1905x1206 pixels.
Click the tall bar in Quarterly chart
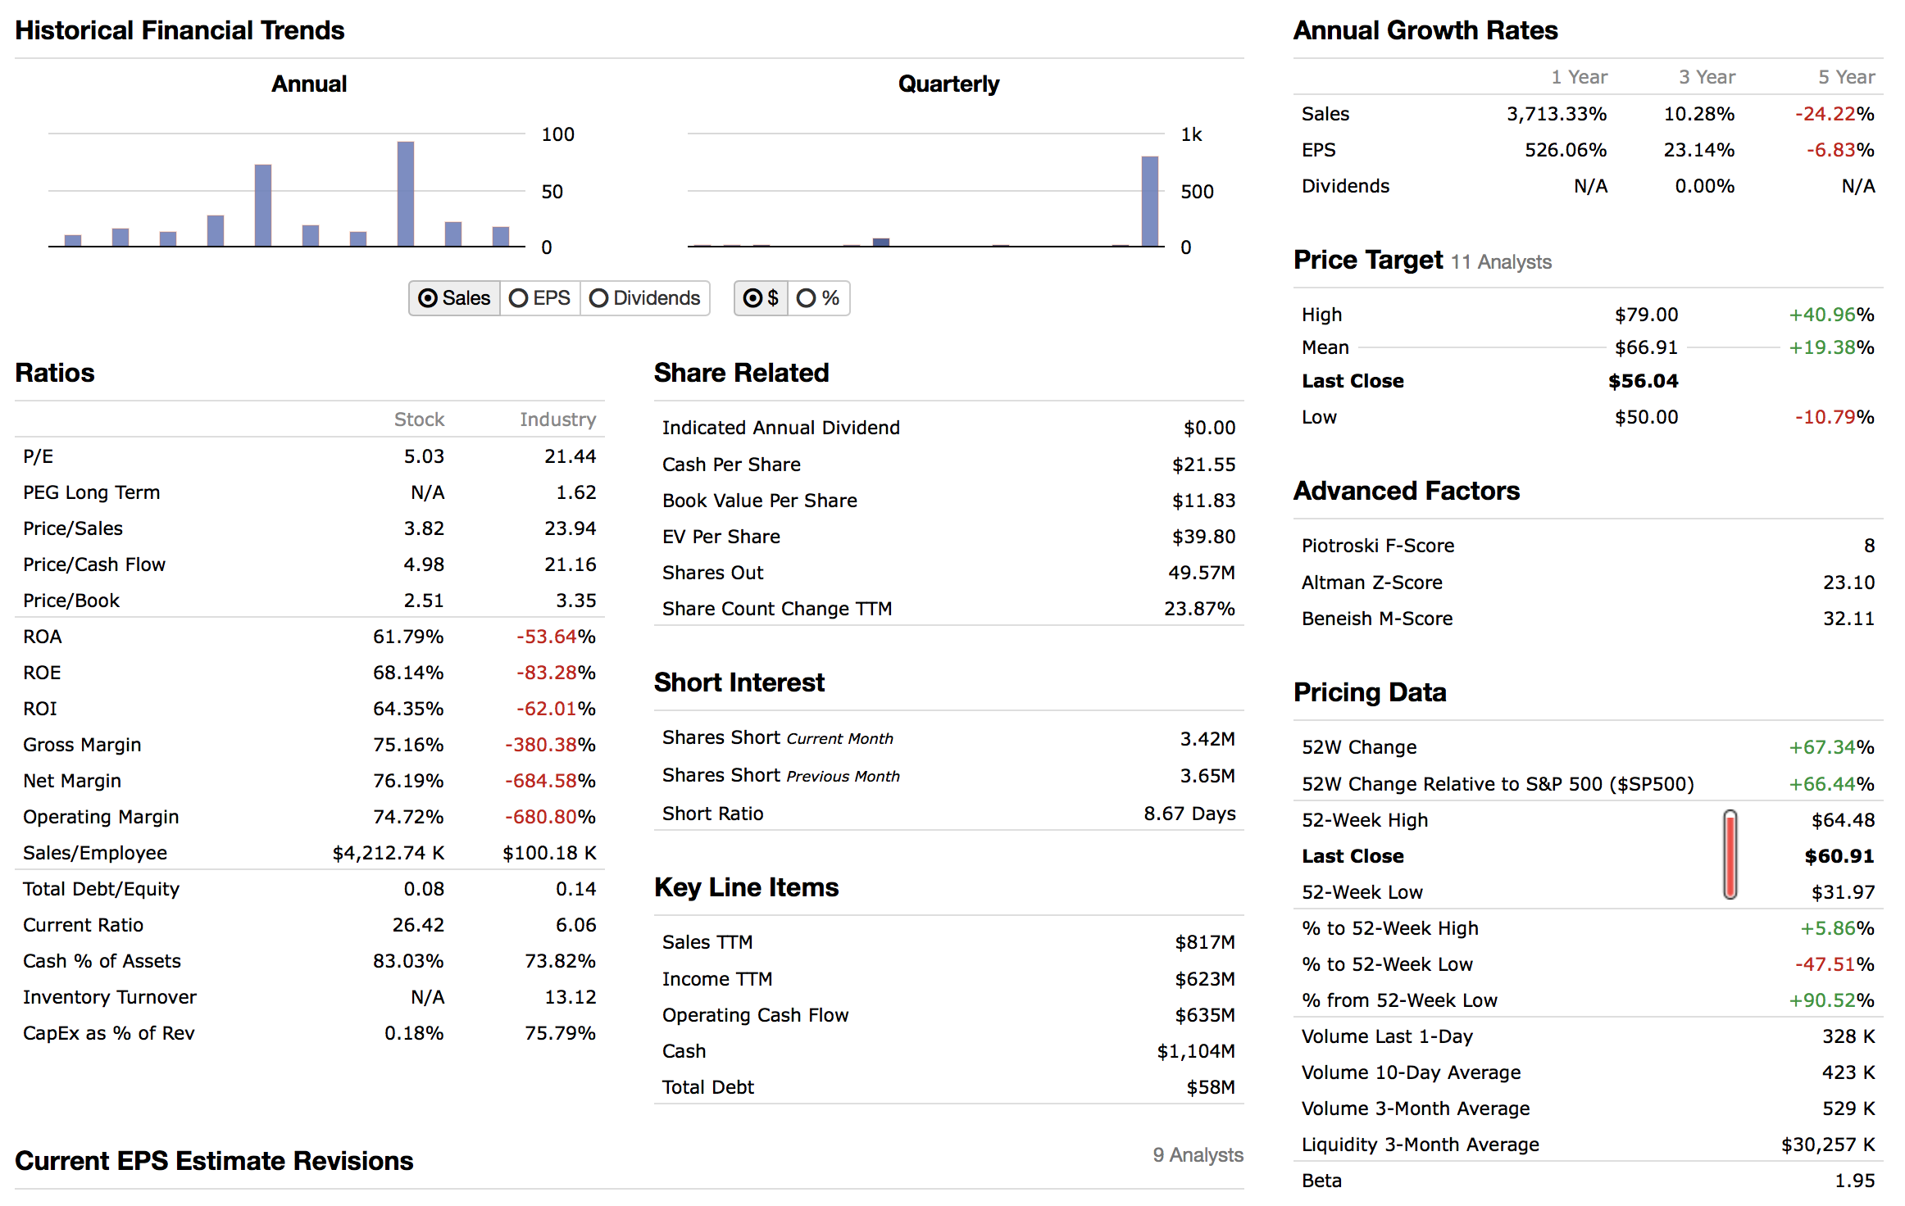[1150, 201]
